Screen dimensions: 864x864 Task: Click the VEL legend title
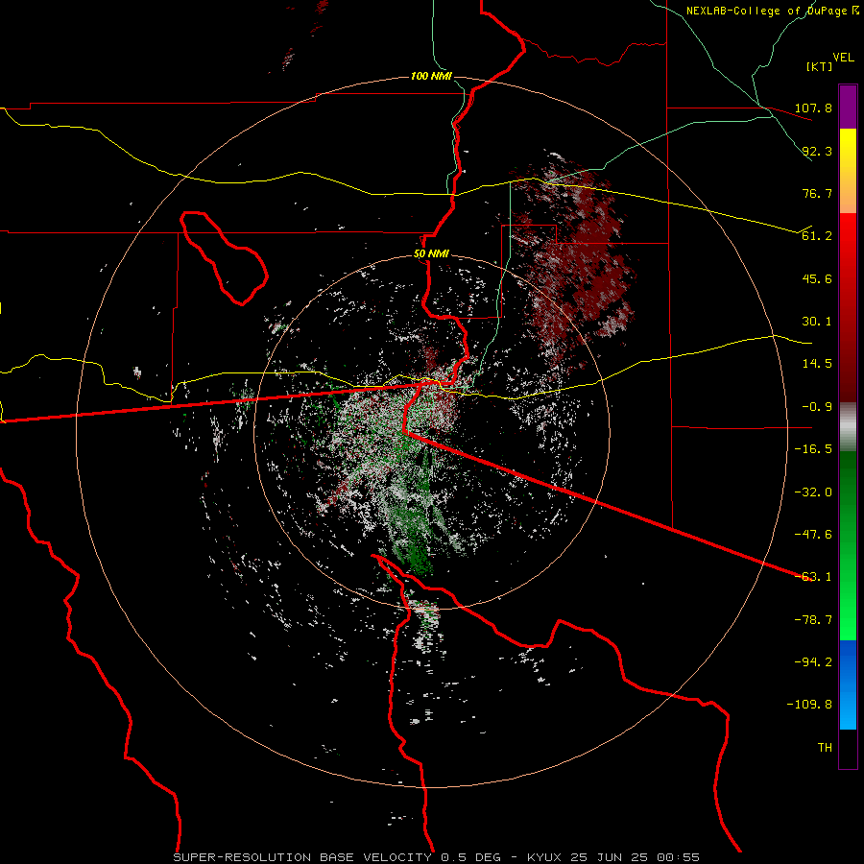point(843,57)
